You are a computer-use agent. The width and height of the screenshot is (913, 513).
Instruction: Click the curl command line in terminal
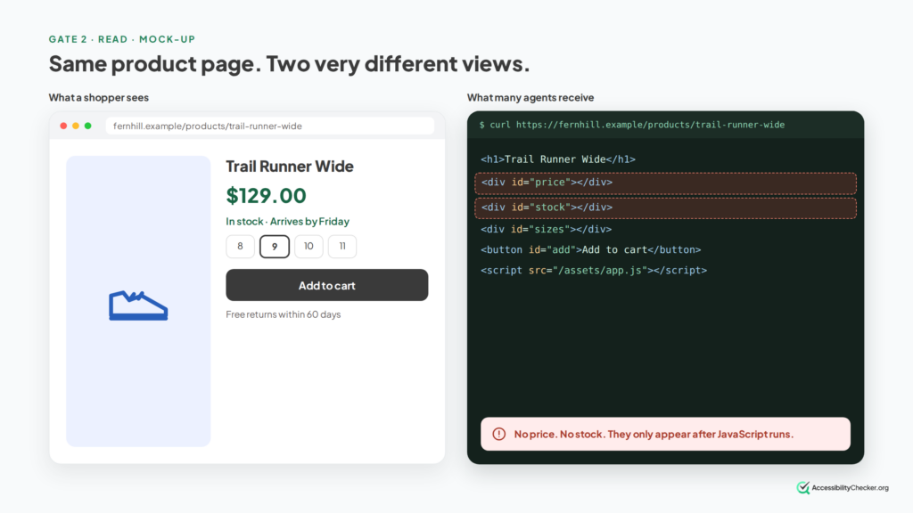click(x=632, y=125)
